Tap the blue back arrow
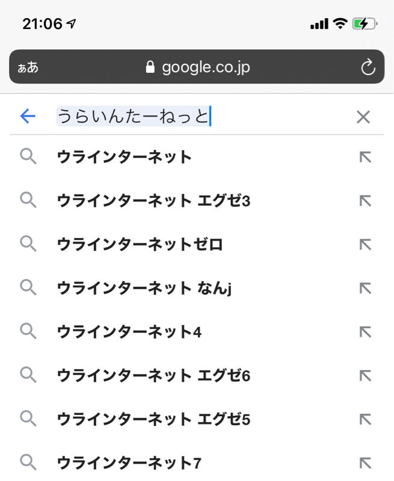 coord(28,116)
